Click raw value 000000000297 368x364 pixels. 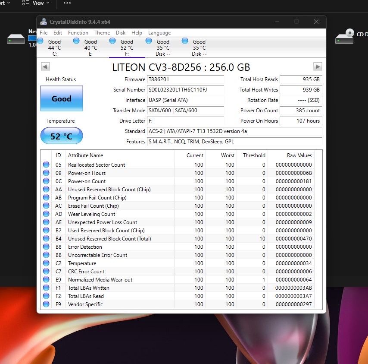pos(293,304)
